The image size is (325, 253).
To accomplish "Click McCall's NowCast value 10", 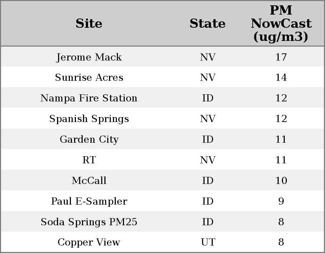I will (281, 181).
